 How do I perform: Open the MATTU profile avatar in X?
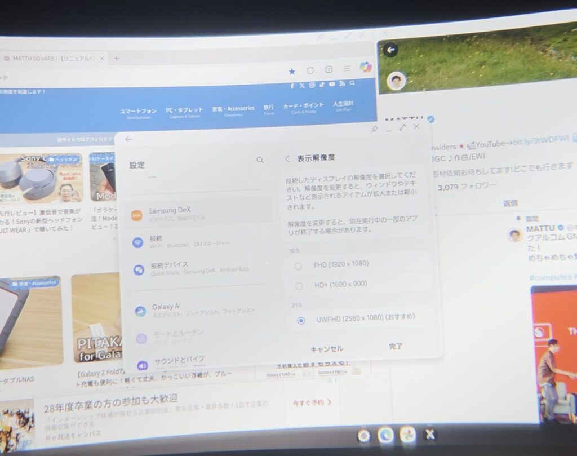[396, 81]
